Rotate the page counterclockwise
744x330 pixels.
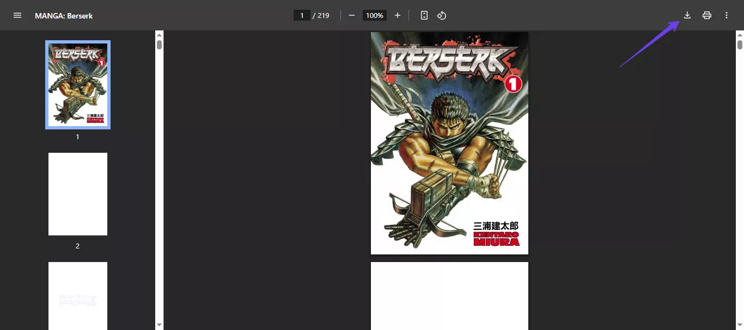pyautogui.click(x=441, y=15)
